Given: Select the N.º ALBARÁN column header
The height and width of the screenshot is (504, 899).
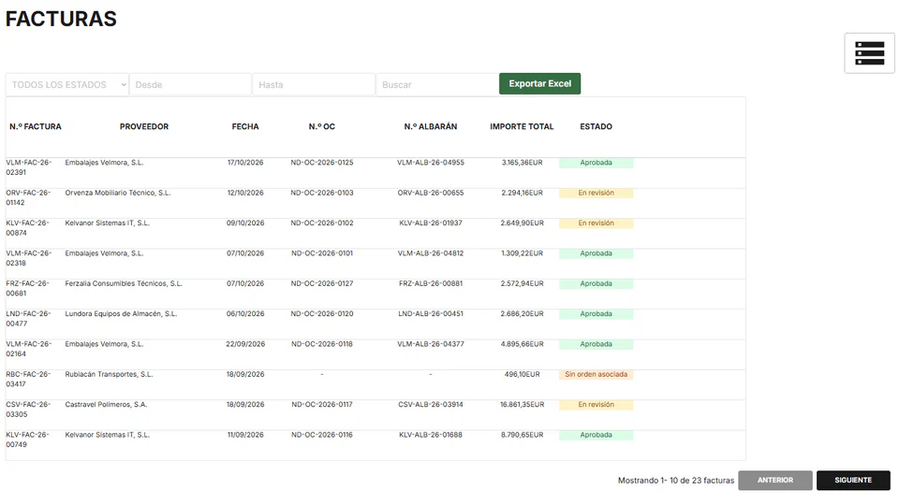Looking at the screenshot, I should point(431,126).
